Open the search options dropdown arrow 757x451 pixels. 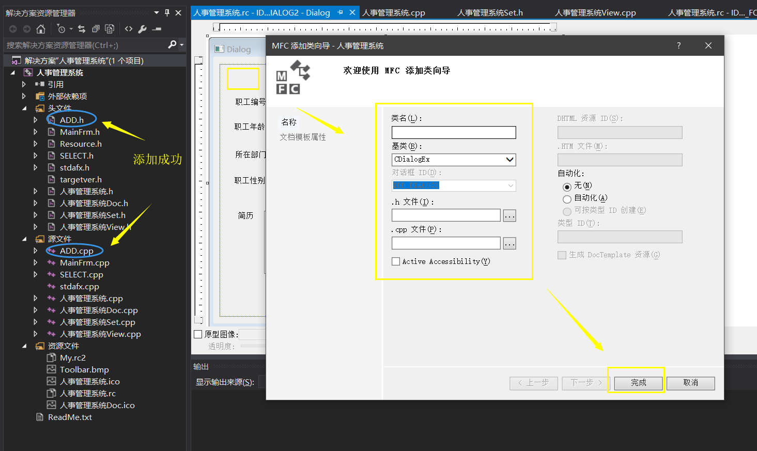181,45
